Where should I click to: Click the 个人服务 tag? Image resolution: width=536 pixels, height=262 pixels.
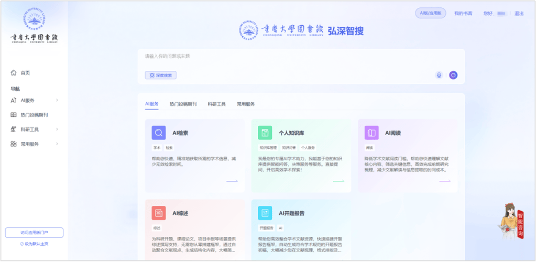pyautogui.click(x=308, y=148)
